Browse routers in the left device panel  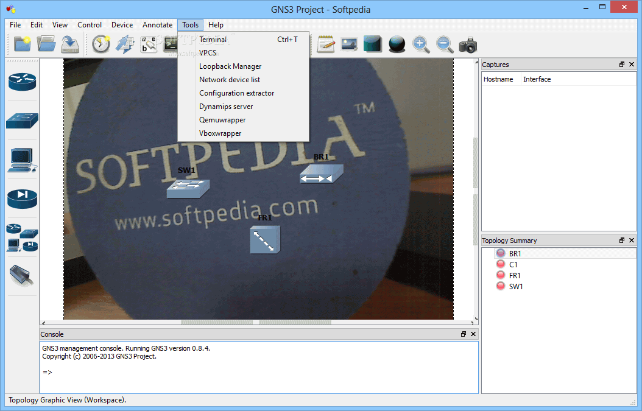22,82
